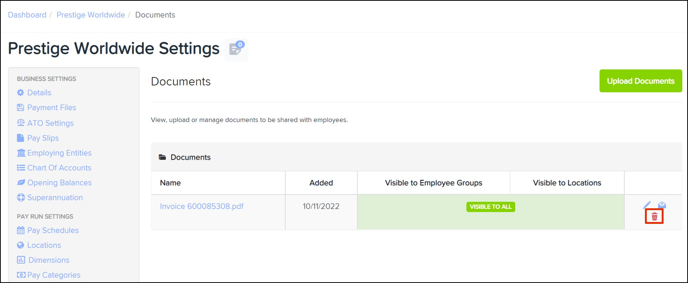Click the lifebuoy icon for Superannuation

pos(21,198)
